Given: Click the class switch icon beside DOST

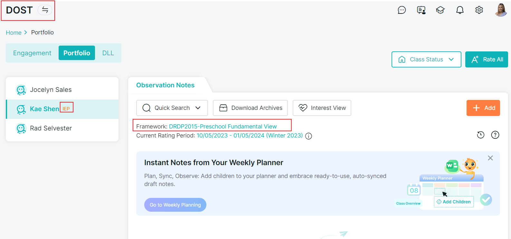Looking at the screenshot, I should click(45, 10).
